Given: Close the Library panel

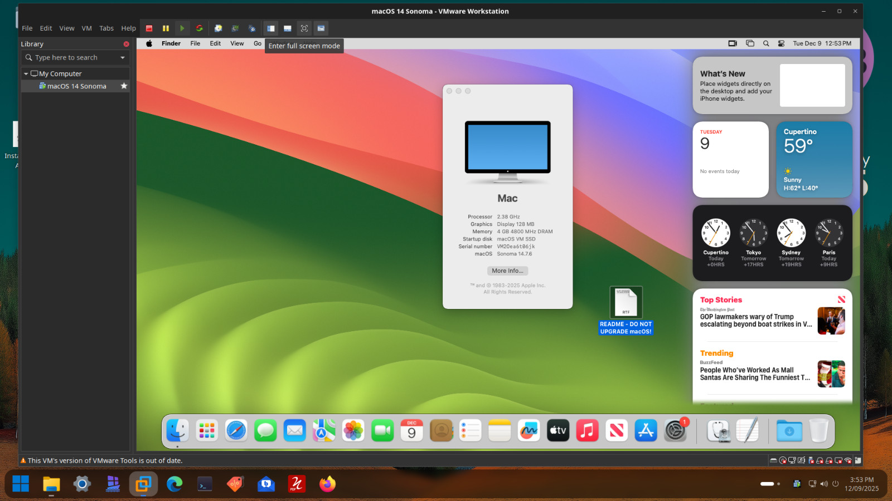Looking at the screenshot, I should 127,44.
